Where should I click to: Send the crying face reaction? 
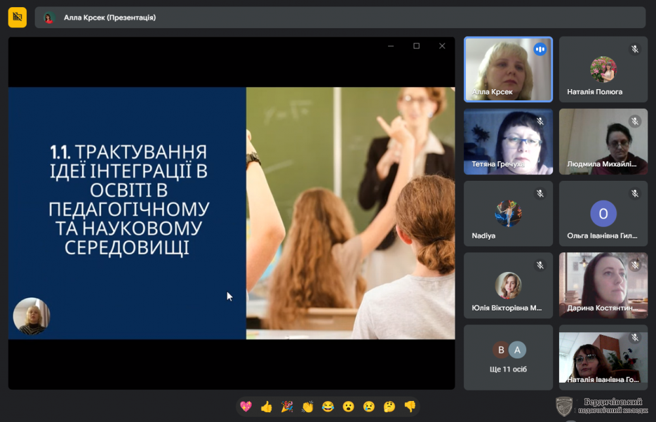coord(369,406)
